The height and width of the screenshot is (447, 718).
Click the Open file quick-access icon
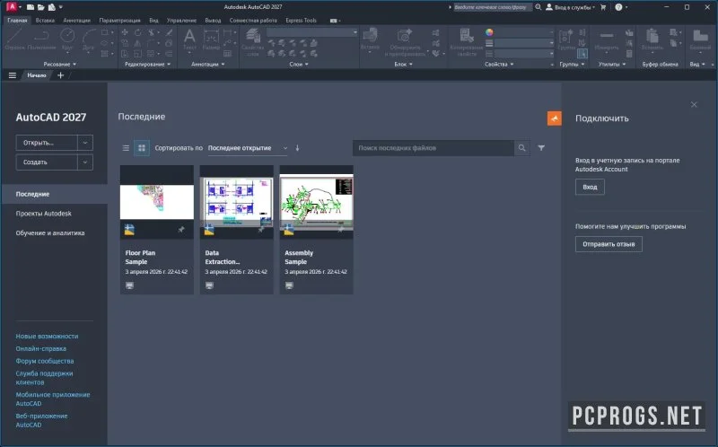(x=40, y=7)
